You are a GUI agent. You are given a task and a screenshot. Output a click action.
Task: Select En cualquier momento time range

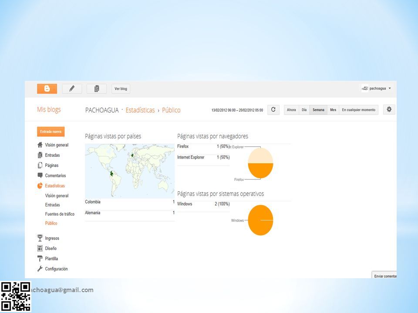tap(358, 110)
